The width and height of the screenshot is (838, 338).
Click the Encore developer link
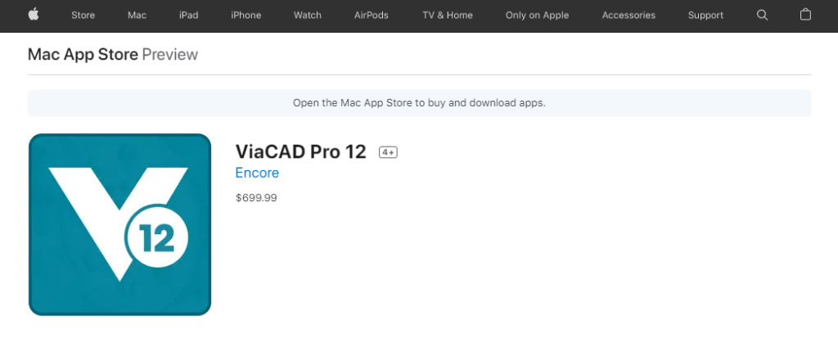(257, 173)
